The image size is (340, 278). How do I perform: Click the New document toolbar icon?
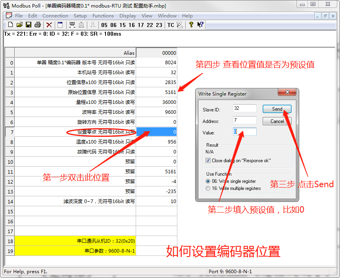tap(10, 25)
